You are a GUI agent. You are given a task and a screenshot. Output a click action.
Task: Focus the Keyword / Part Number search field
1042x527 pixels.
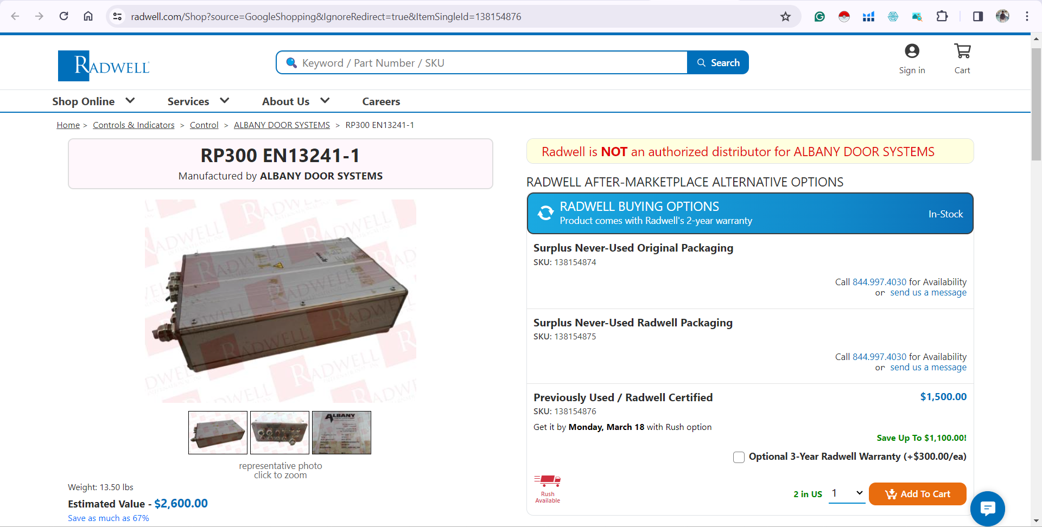point(482,63)
